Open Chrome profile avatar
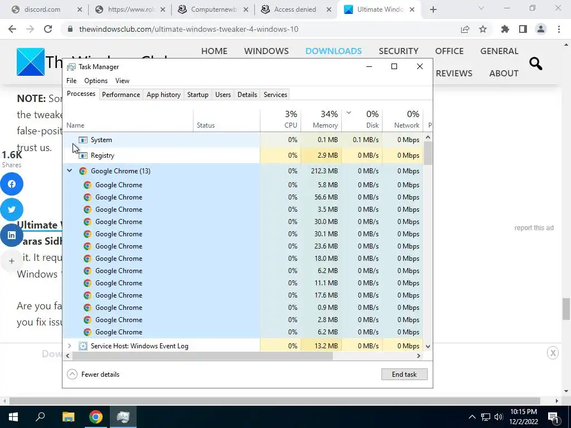 [x=541, y=29]
